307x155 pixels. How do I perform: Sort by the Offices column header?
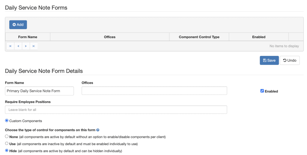[110, 37]
